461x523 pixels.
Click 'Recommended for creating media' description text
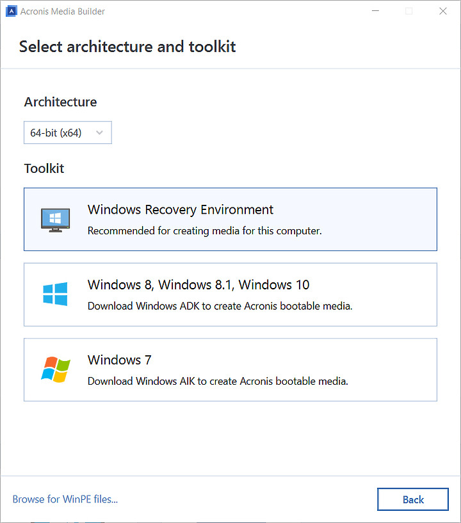(x=205, y=231)
